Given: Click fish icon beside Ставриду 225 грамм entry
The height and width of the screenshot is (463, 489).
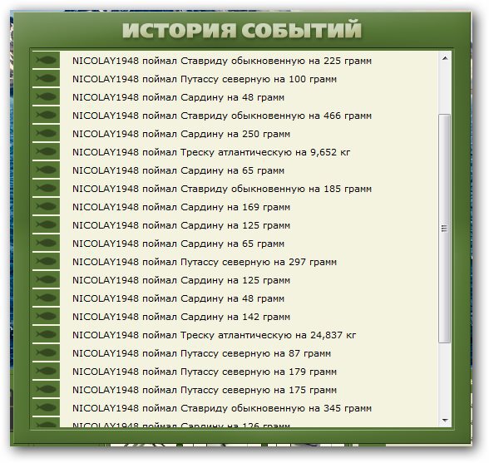Looking at the screenshot, I should point(47,60).
